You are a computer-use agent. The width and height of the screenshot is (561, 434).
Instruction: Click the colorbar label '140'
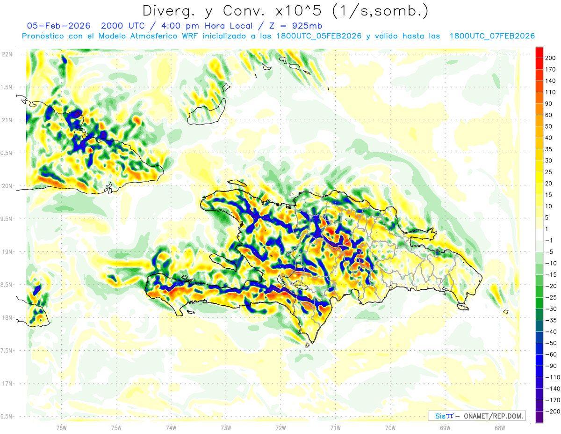point(550,81)
